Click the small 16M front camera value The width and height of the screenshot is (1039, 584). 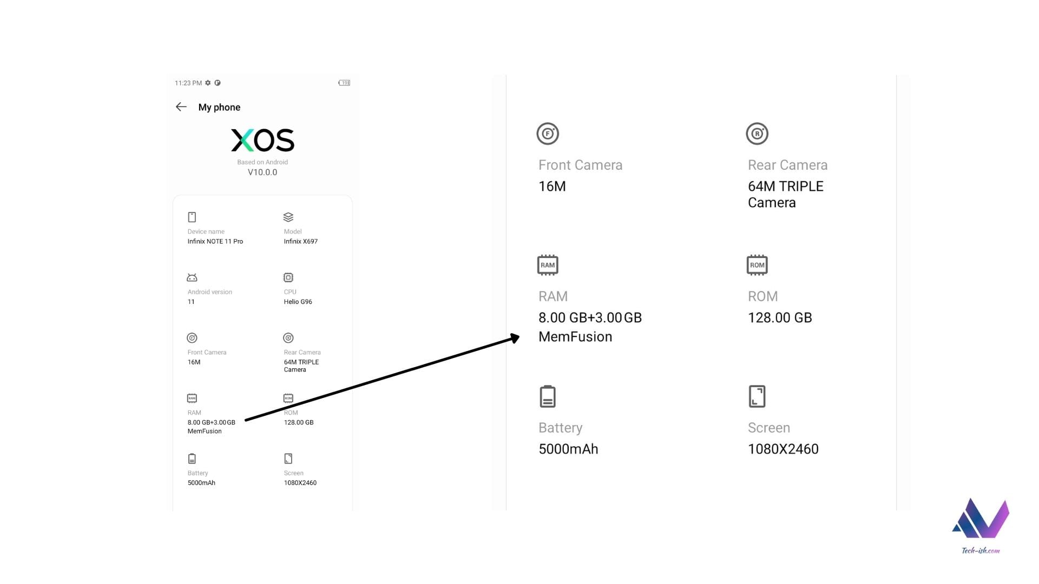194,362
